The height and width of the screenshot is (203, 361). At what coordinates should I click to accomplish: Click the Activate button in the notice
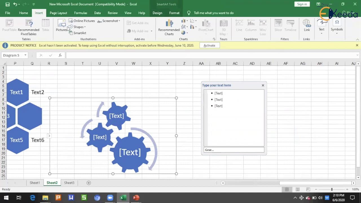[209, 45]
